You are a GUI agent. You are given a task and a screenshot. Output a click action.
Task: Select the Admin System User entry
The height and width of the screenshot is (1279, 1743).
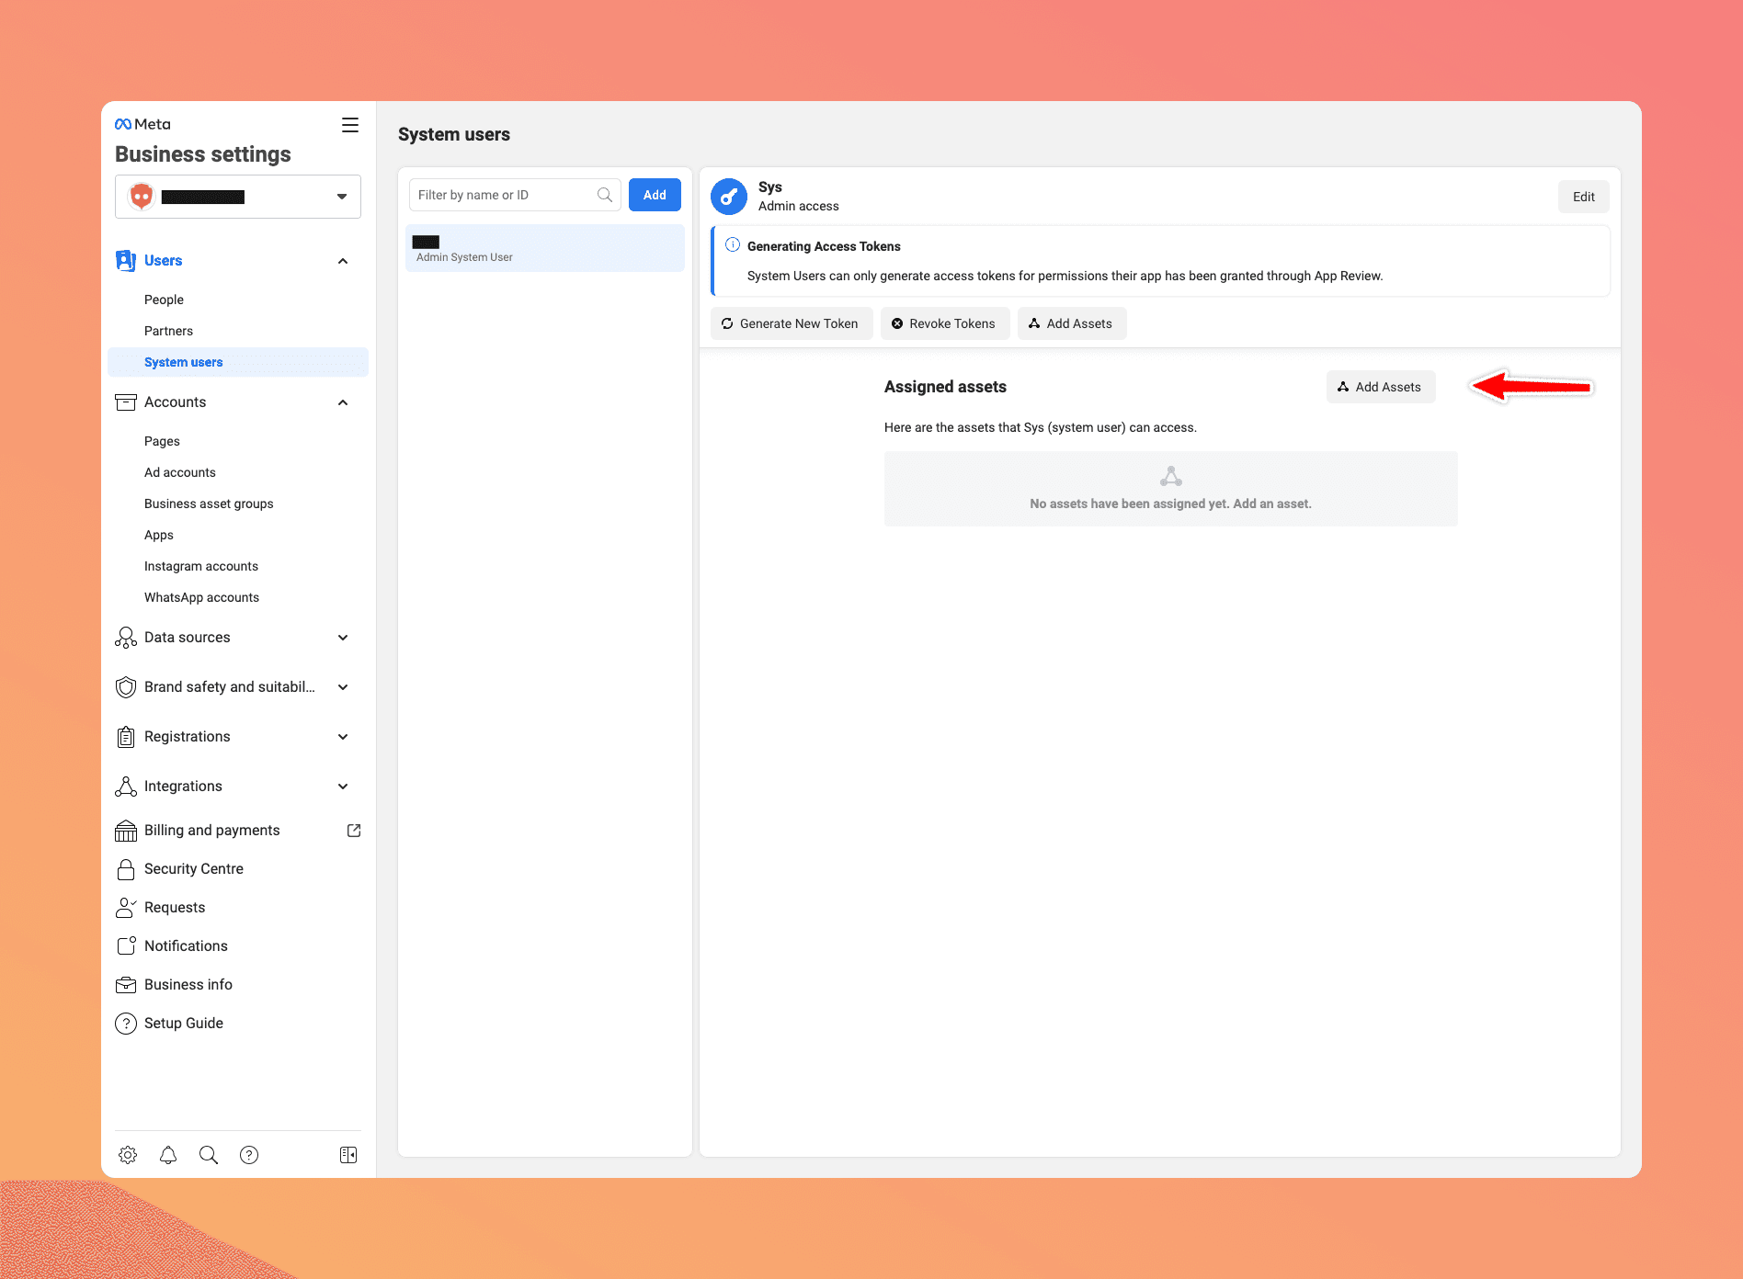tap(545, 248)
